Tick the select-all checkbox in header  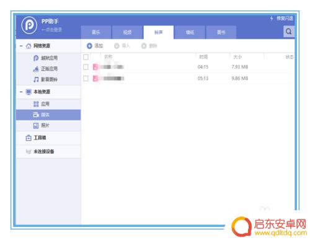tap(86, 57)
